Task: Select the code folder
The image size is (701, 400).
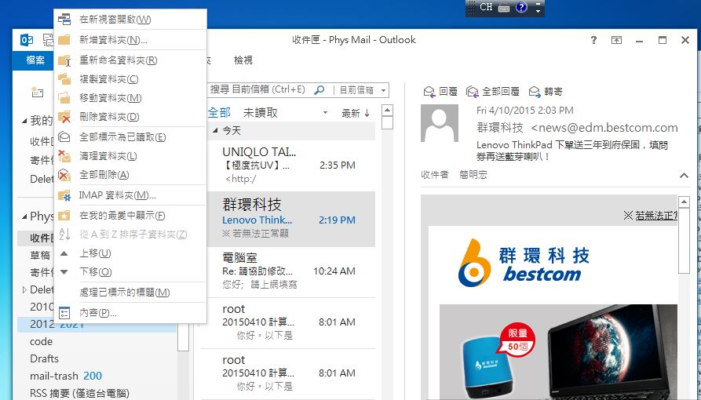Action: [41, 341]
